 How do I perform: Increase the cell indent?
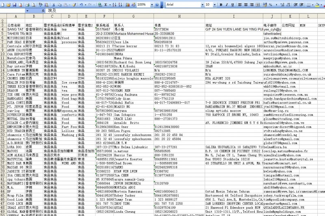coord(301,5)
